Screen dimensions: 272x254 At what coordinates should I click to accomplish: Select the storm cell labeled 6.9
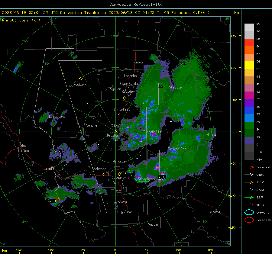[x=52, y=201]
